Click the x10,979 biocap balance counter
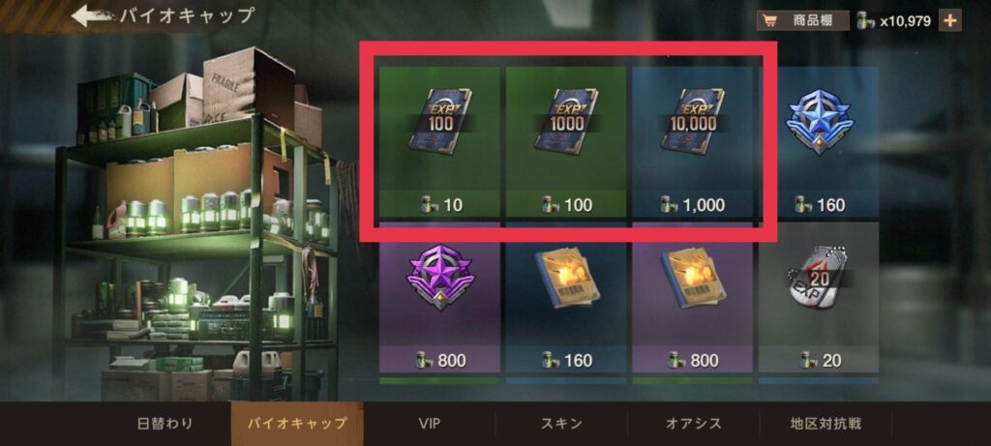The image size is (991, 446). click(x=893, y=21)
